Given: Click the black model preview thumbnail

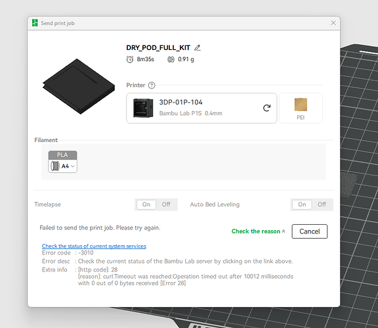Looking at the screenshot, I should tap(79, 86).
